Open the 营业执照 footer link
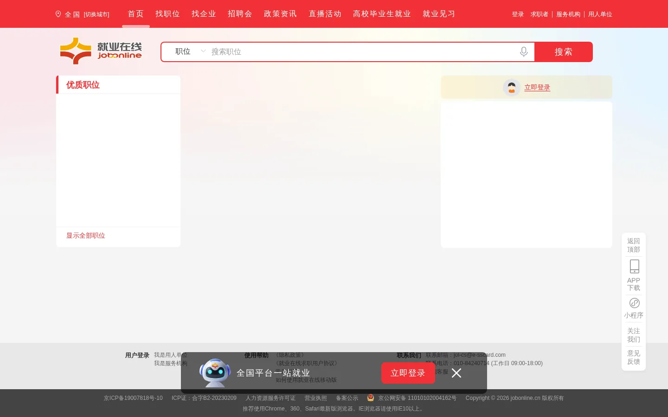The width and height of the screenshot is (668, 417). [315, 398]
